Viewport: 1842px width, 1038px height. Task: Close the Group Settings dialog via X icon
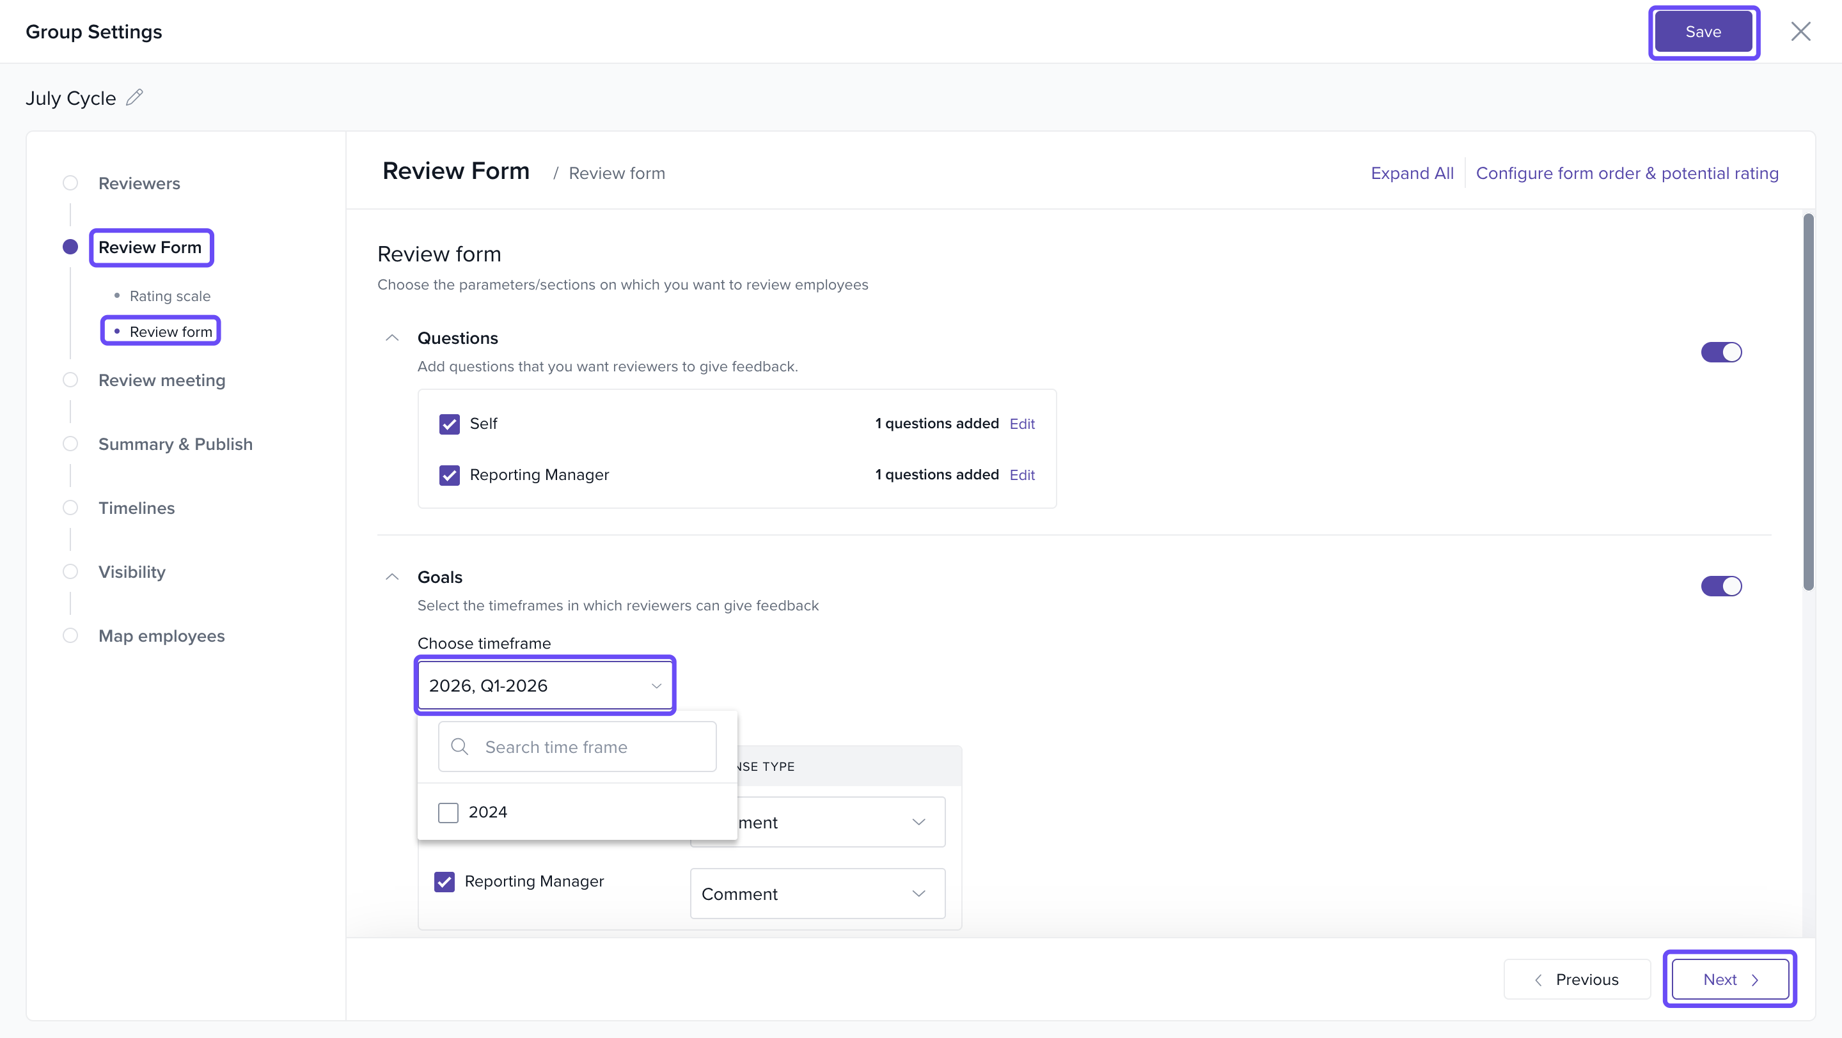click(1800, 31)
